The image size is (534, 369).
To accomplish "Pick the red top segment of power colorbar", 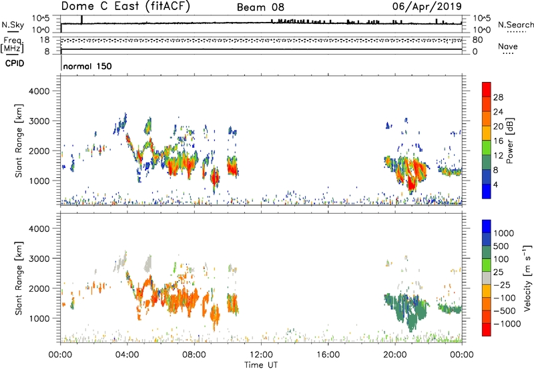I will click(487, 90).
